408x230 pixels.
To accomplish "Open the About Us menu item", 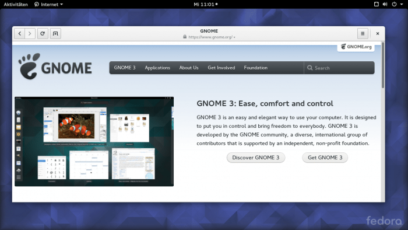I will (x=189, y=68).
